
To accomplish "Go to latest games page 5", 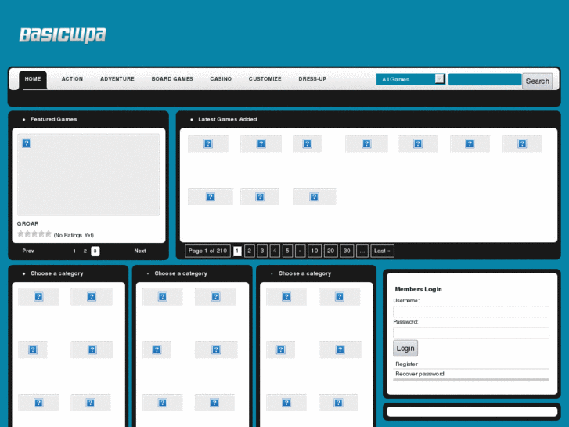I will pos(287,251).
